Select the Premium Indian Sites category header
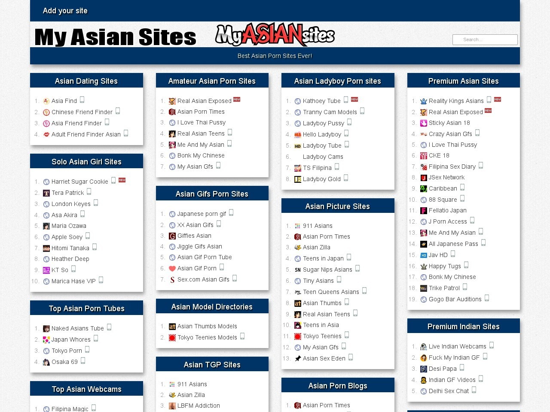 click(463, 327)
